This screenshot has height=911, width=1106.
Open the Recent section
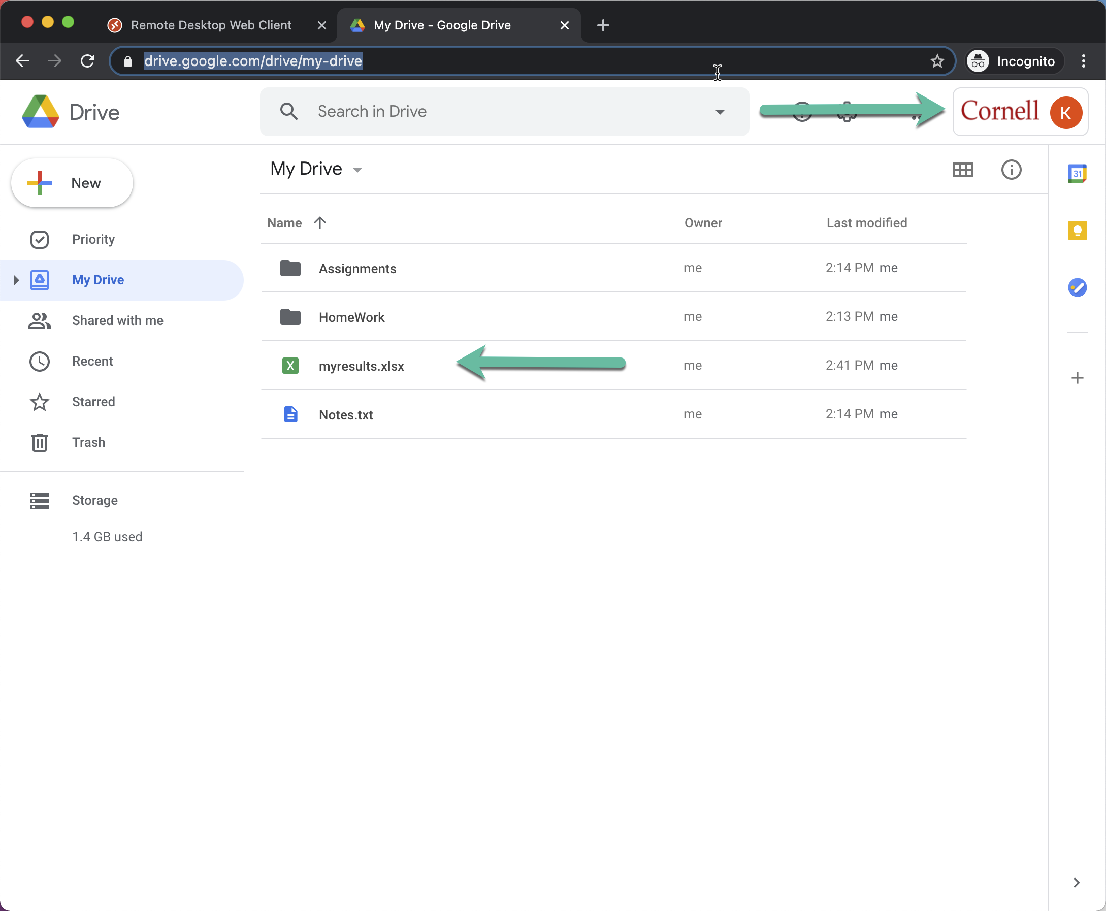[x=92, y=361]
